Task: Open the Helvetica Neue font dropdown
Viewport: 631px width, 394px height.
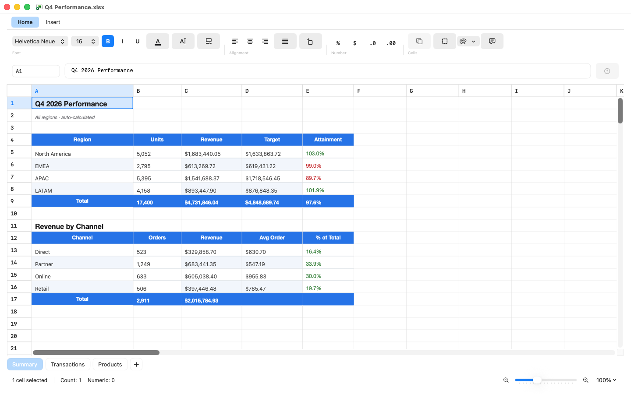Action: (40, 41)
